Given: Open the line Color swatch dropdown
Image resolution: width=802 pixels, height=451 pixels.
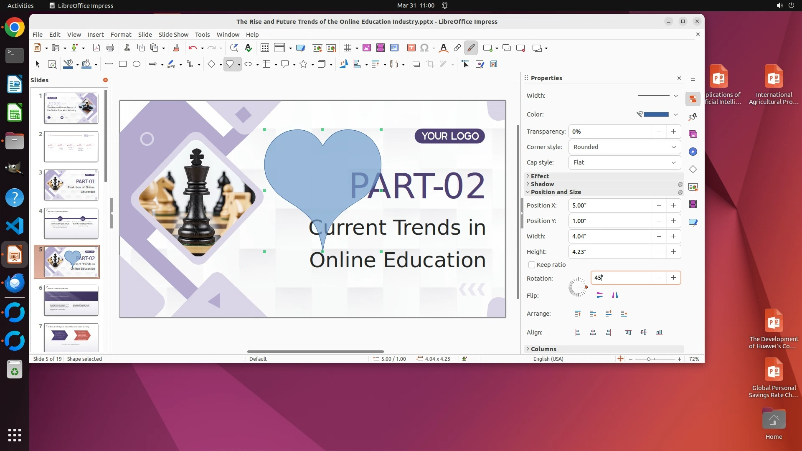Looking at the screenshot, I should [x=675, y=114].
